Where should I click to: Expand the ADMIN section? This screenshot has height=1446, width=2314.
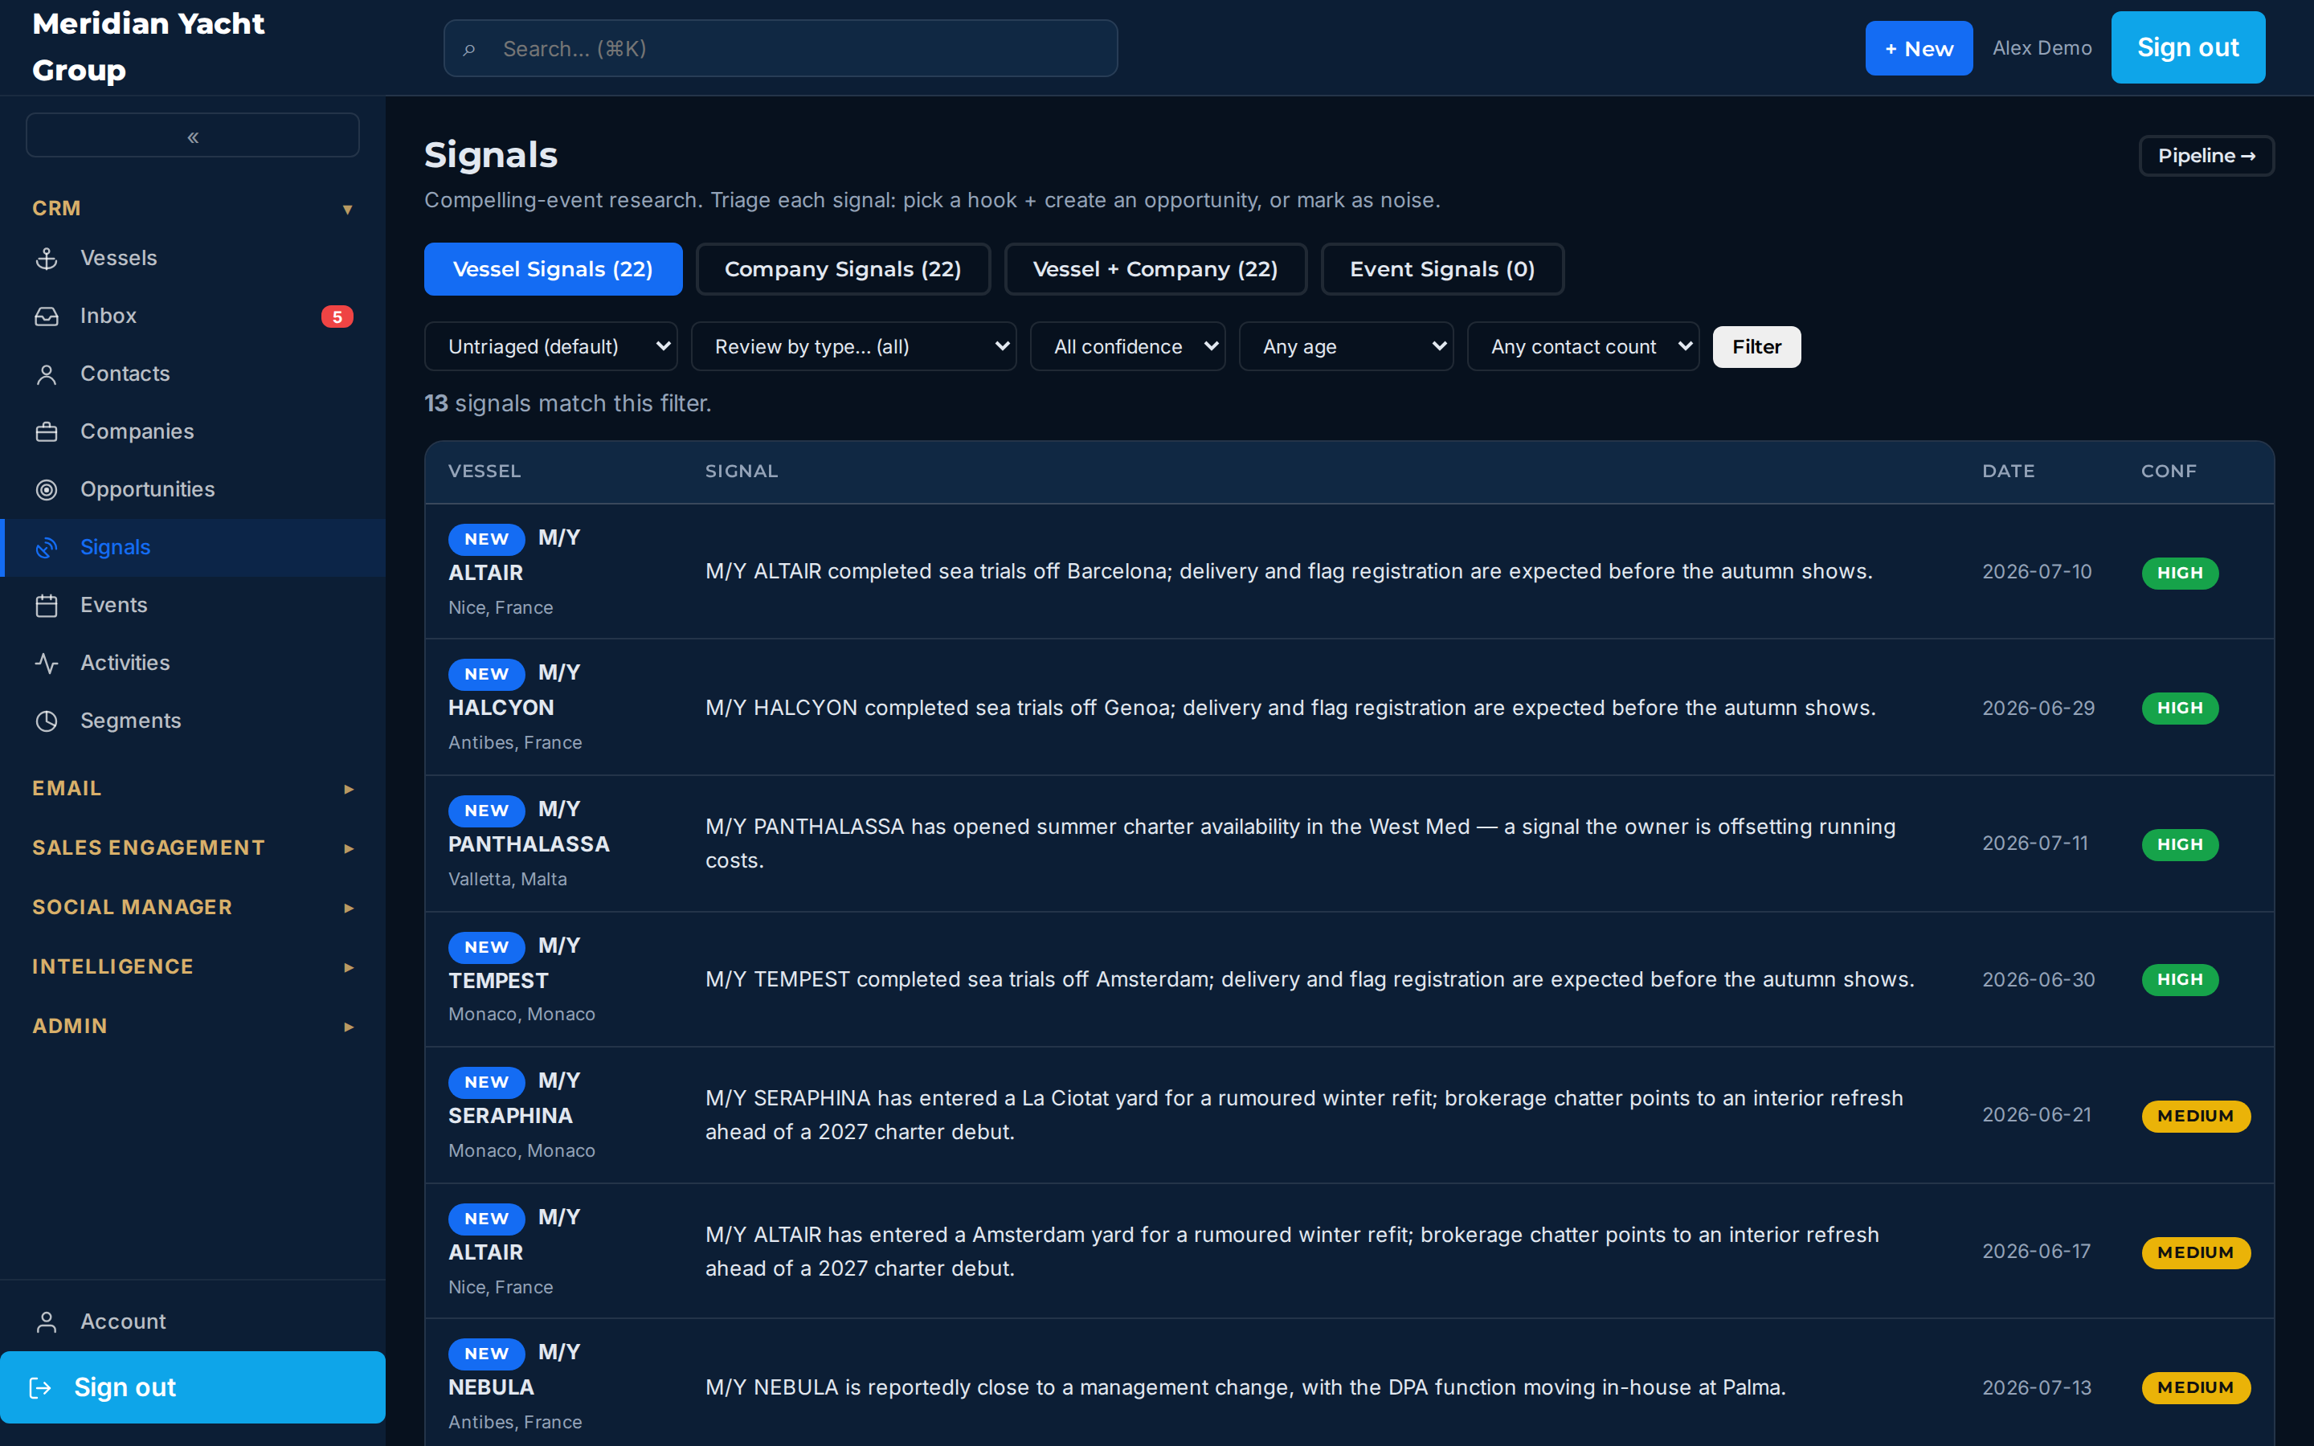click(192, 1025)
